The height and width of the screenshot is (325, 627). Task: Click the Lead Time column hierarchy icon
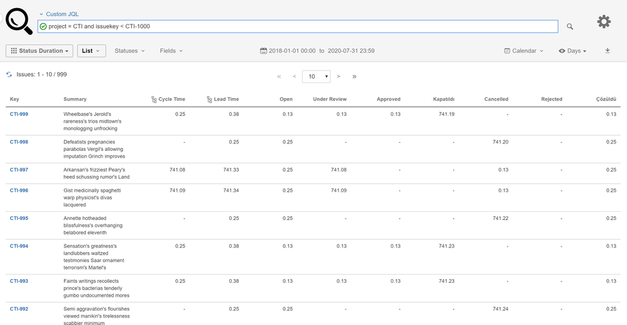(209, 99)
